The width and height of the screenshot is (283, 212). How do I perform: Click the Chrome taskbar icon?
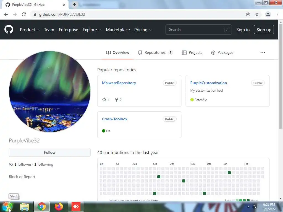pyautogui.click(x=42, y=206)
